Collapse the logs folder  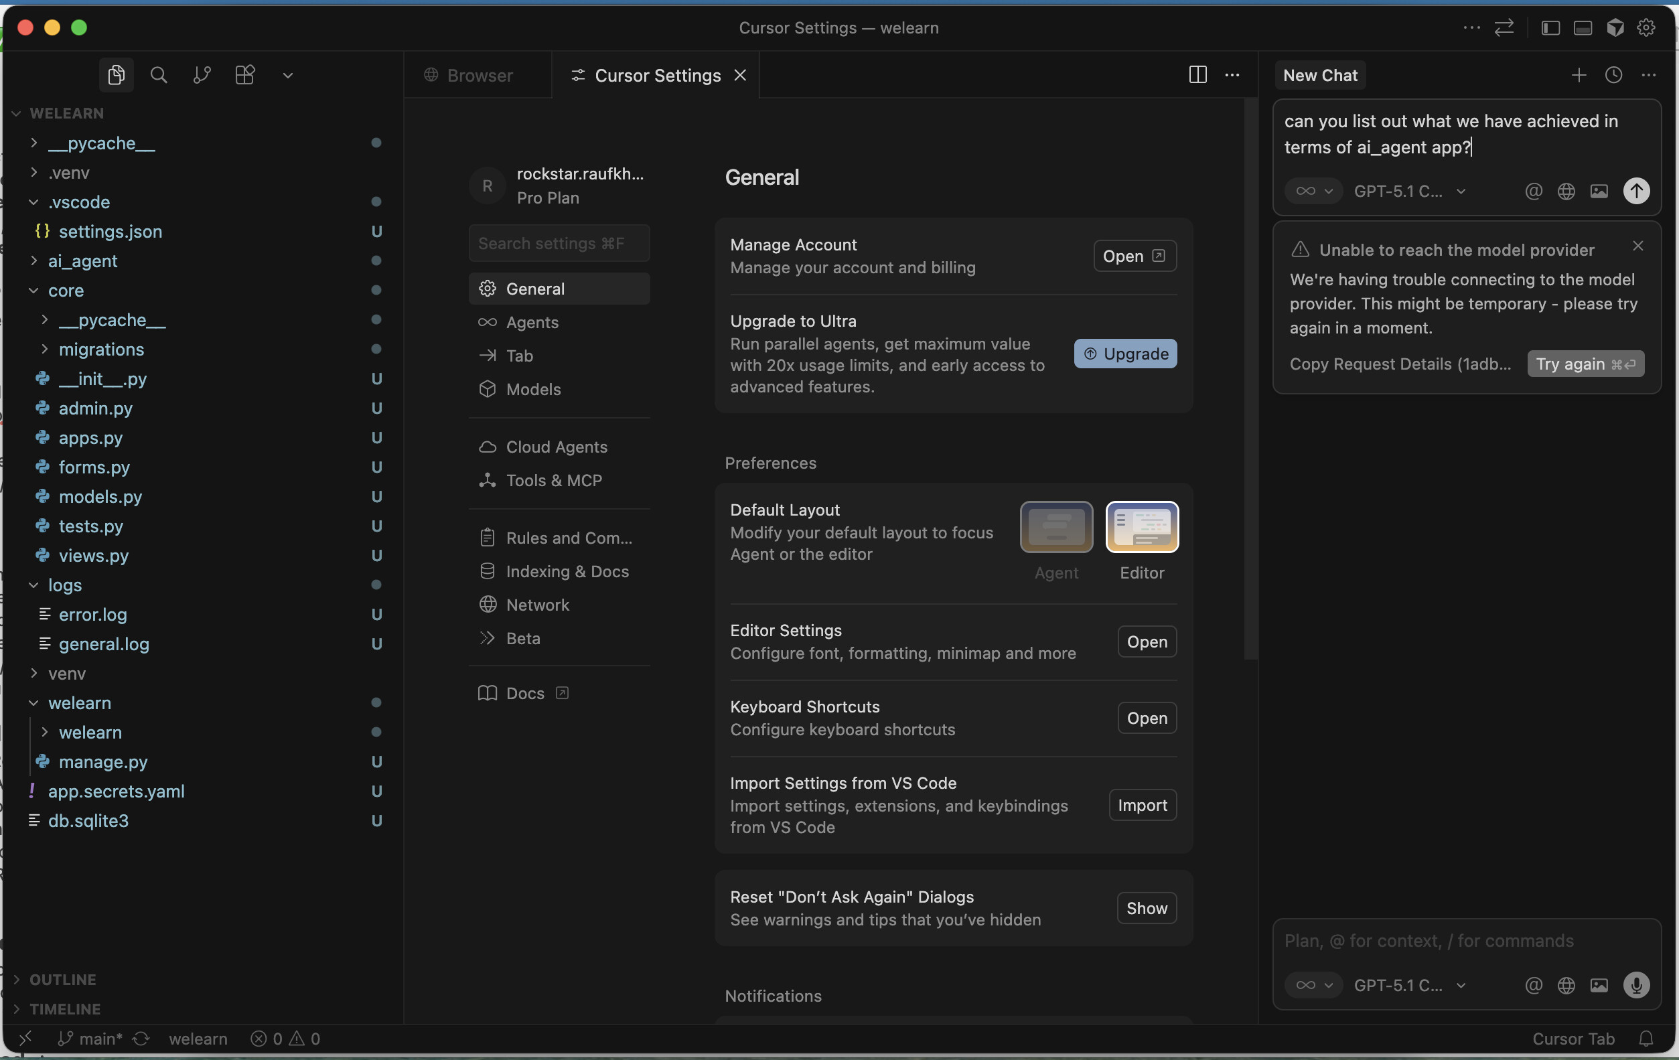pos(64,585)
